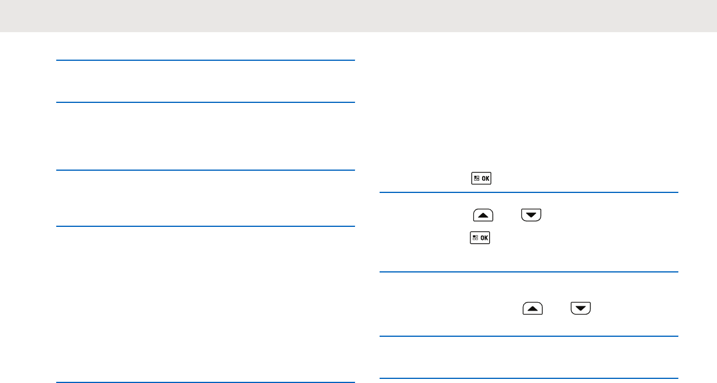Screen dimensions: 717x383
Task: Click the blank step between the last two right dividers
Action: [x=529, y=358]
